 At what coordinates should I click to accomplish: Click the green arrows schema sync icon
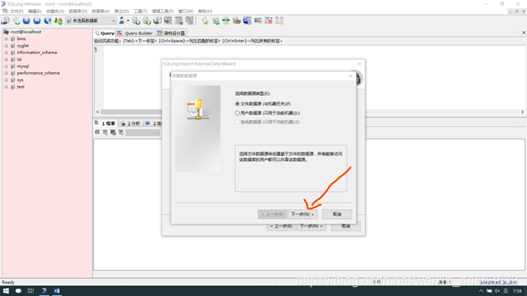(226, 20)
